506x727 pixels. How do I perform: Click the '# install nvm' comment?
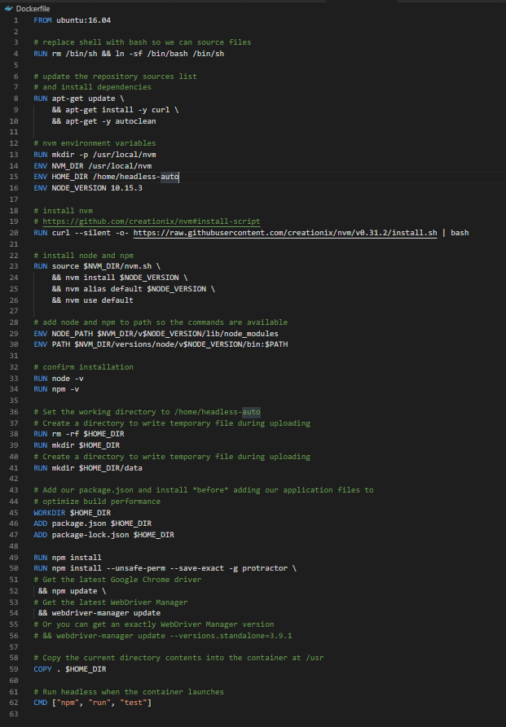tap(63, 211)
